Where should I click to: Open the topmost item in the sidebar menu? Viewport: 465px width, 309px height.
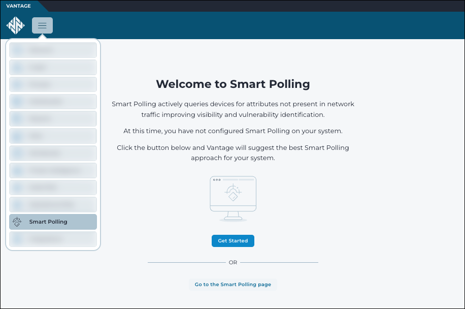(53, 50)
